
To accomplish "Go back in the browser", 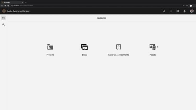I will [x=2, y=6].
